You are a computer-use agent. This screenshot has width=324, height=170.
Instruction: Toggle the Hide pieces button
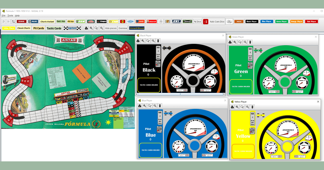point(111,28)
